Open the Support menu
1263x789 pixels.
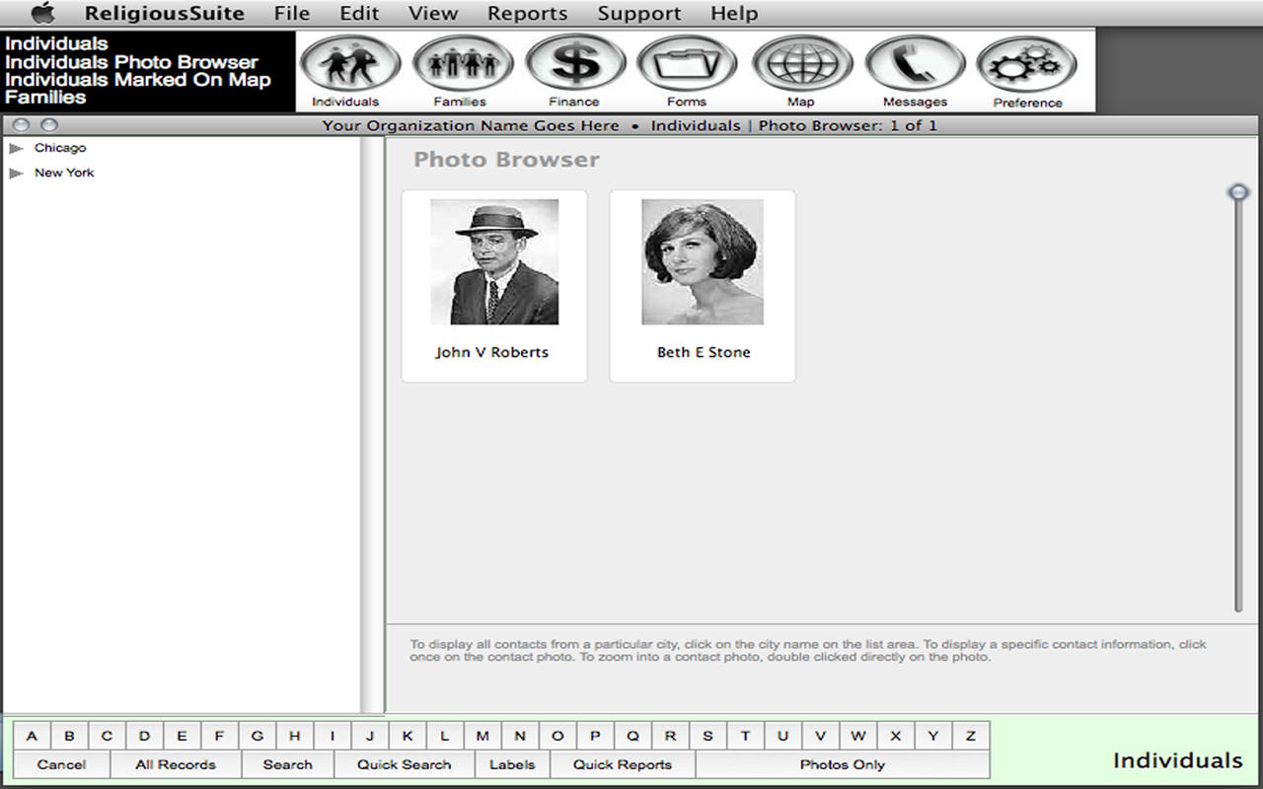[639, 14]
